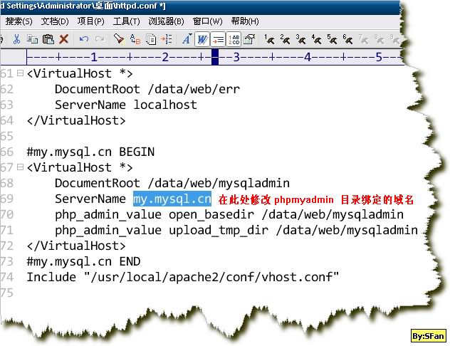Click the Undo arrow icon
Image resolution: width=450 pixels, height=346 pixels.
click(x=84, y=38)
